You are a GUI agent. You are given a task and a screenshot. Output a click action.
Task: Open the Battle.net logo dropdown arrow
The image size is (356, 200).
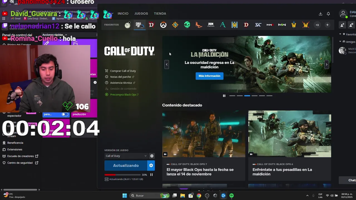(112, 13)
